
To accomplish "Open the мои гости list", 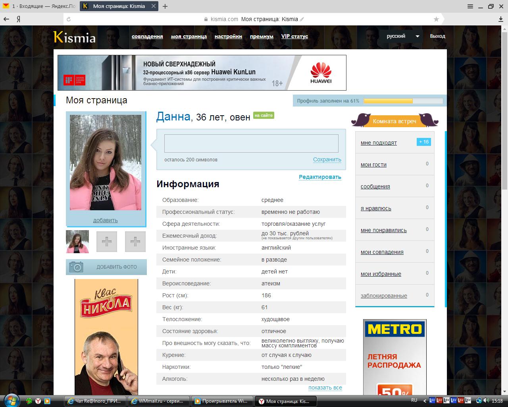I will [373, 165].
